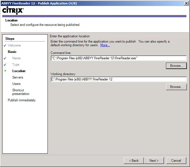Cancel the Publish Application wizard
This screenshot has width=190, height=167.
(x=176, y=161)
